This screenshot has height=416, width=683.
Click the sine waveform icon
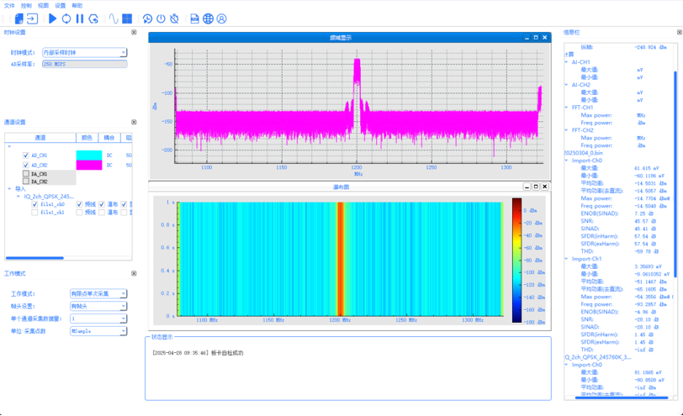coord(113,18)
